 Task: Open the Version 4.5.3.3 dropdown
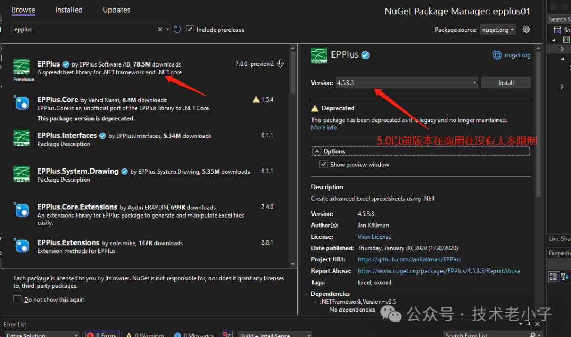(x=407, y=82)
